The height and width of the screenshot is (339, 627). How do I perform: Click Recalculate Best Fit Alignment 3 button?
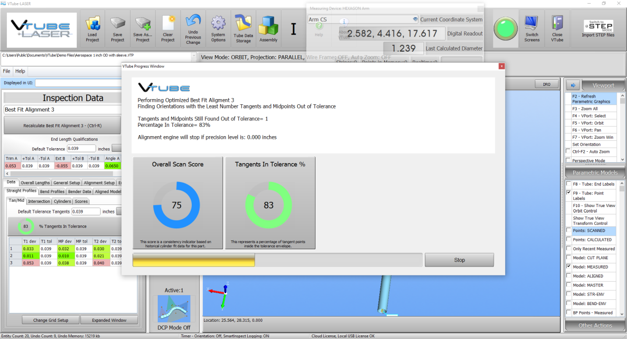[62, 126]
